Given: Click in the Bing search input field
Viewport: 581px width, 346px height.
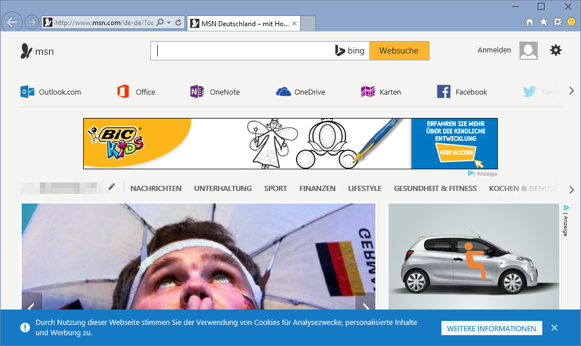Looking at the screenshot, I should 242,51.
